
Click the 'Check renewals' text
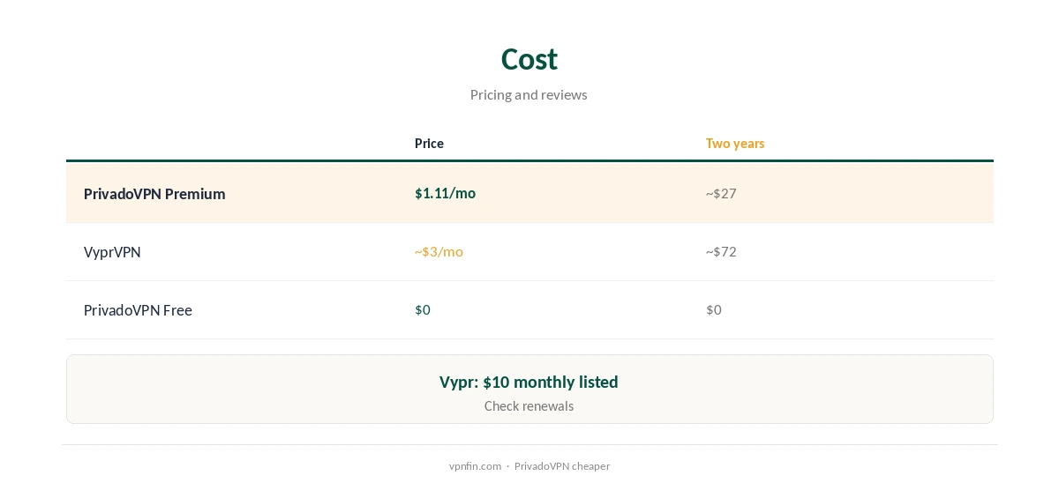click(x=529, y=406)
